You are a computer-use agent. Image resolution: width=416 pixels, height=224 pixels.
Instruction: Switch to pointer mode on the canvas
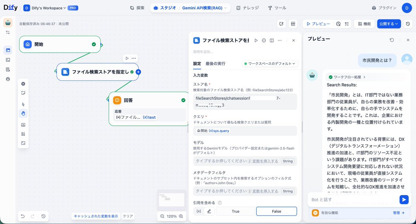(23, 104)
